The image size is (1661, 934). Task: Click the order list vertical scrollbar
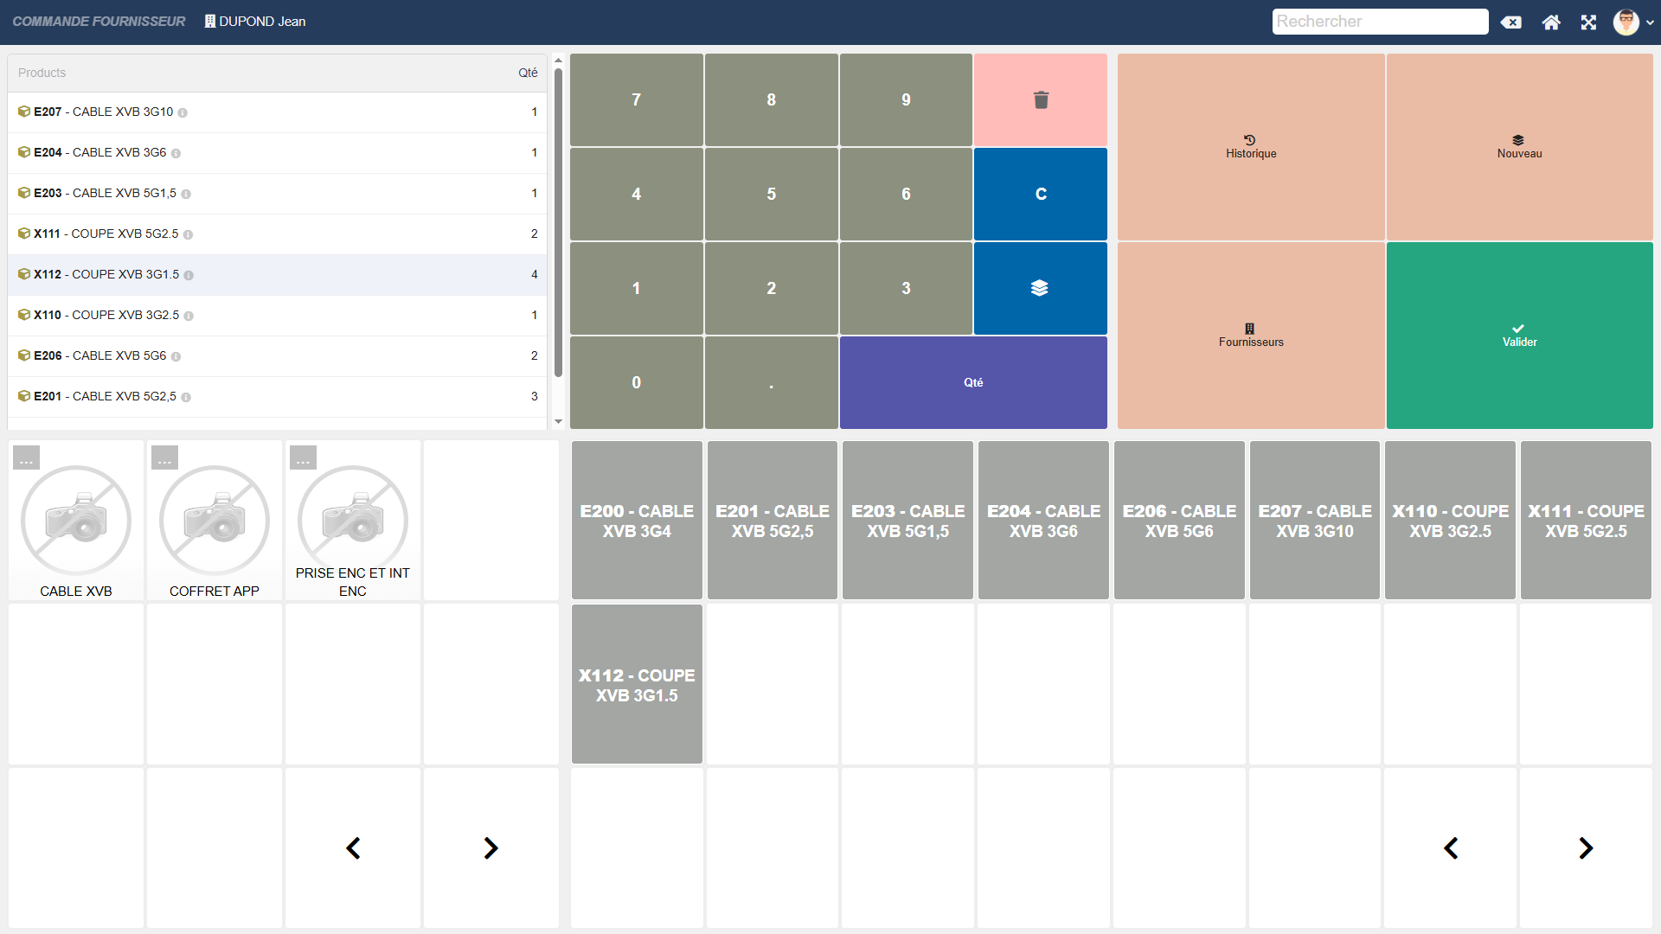[558, 225]
